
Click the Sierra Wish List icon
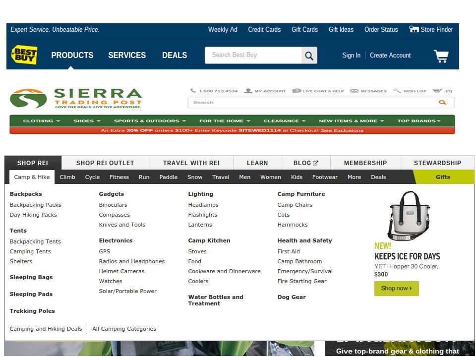click(397, 91)
